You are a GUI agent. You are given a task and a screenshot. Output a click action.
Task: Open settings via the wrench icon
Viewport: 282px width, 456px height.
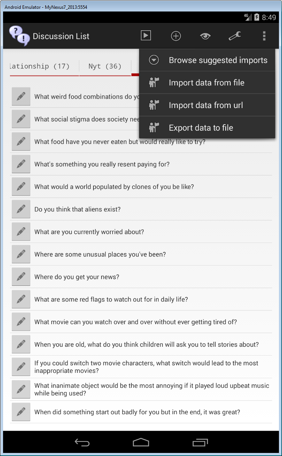point(234,36)
